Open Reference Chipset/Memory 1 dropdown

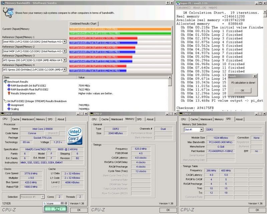coord(64,42)
